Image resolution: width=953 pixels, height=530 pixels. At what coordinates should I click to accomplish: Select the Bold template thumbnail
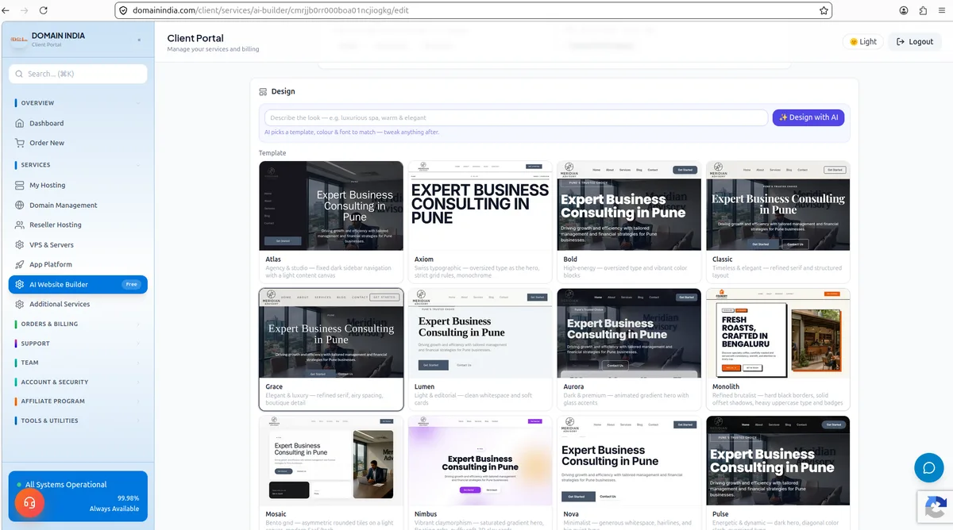pos(629,206)
